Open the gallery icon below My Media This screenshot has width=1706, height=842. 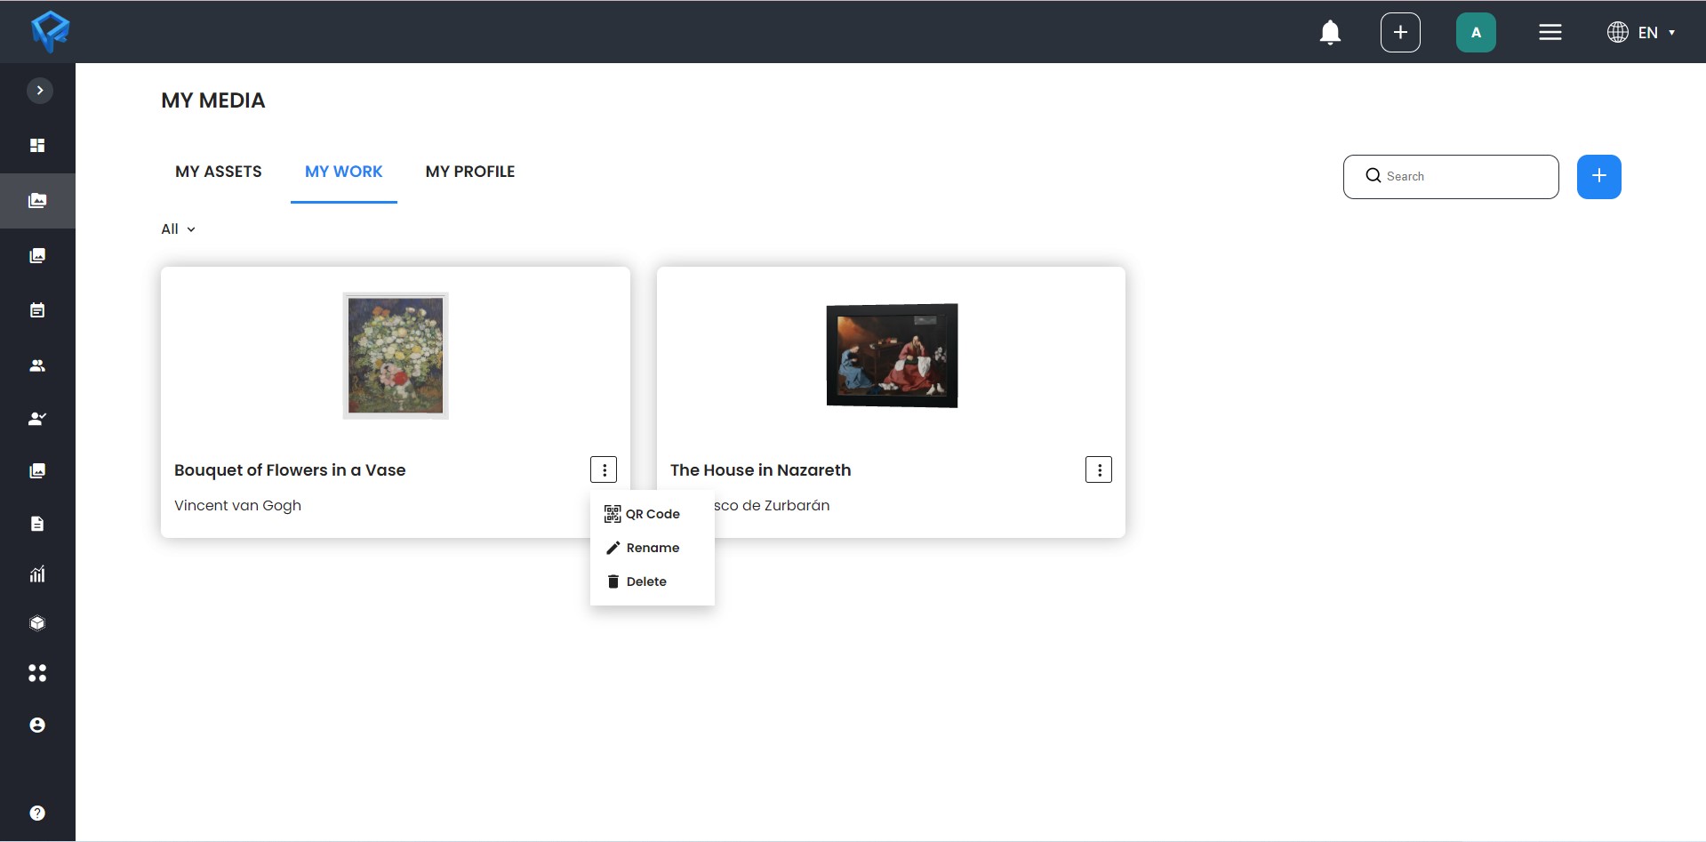(37, 256)
